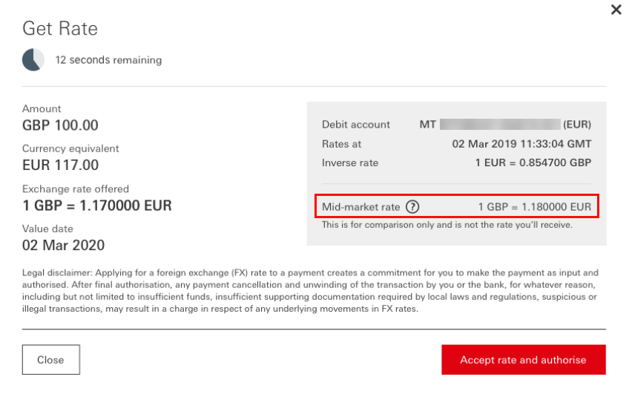This screenshot has width=629, height=397.
Task: Click the countdown timer pie icon
Action: click(x=33, y=60)
